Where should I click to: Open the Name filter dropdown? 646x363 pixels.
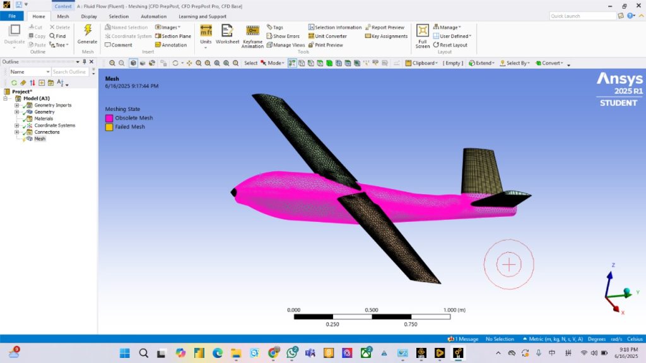tap(47, 72)
